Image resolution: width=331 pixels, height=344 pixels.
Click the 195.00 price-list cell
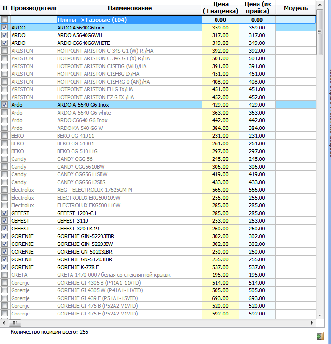coord(257,275)
